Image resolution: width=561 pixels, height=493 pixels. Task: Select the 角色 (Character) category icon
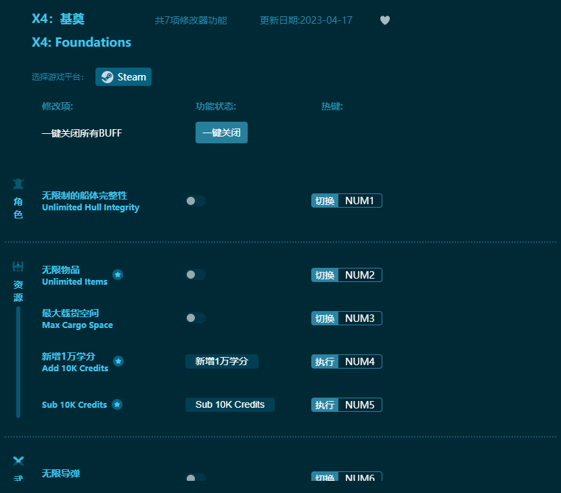(x=18, y=183)
